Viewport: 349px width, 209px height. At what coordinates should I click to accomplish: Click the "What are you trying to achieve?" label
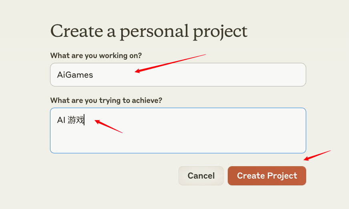click(106, 100)
